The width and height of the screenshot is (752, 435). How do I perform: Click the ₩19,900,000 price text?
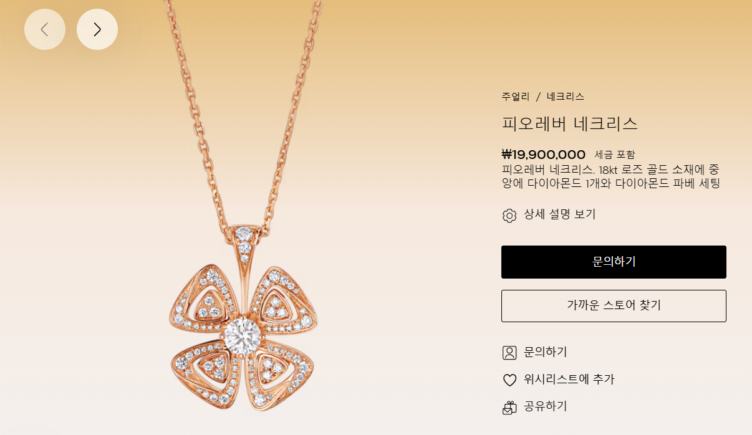[544, 155]
